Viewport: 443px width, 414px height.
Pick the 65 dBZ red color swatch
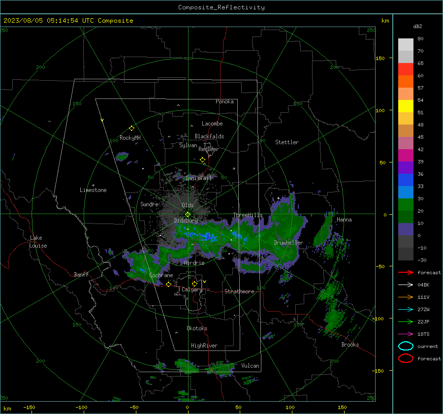(x=406, y=69)
